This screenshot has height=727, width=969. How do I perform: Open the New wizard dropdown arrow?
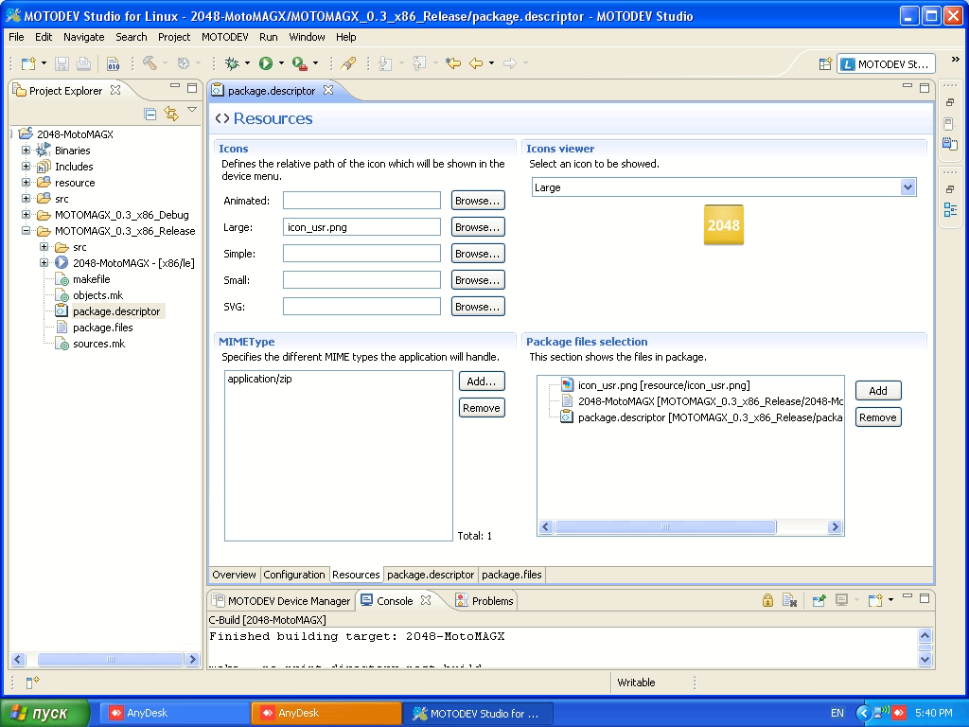(x=44, y=63)
